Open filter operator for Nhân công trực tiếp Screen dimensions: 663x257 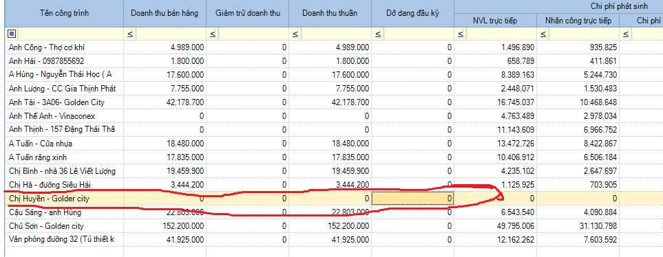click(543, 34)
